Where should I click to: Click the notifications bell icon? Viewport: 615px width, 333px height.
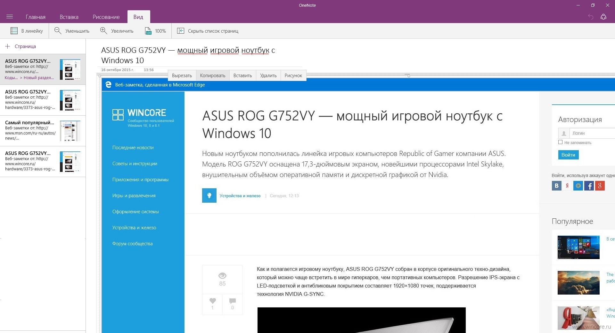(603, 17)
